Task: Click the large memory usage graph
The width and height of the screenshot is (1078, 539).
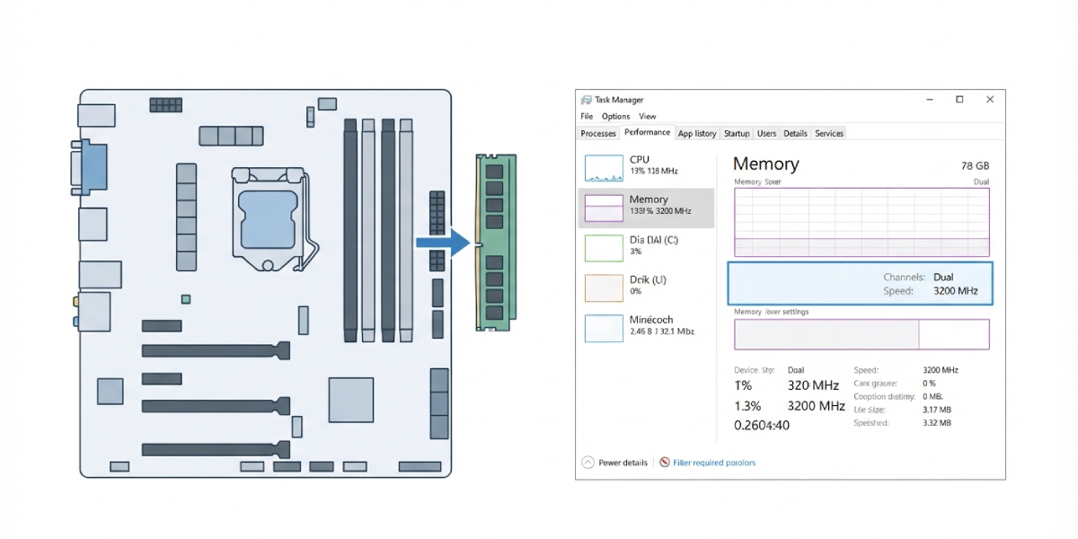Action: tap(862, 222)
